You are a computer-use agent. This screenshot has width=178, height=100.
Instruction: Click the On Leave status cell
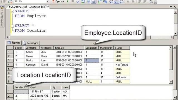tap(122, 77)
